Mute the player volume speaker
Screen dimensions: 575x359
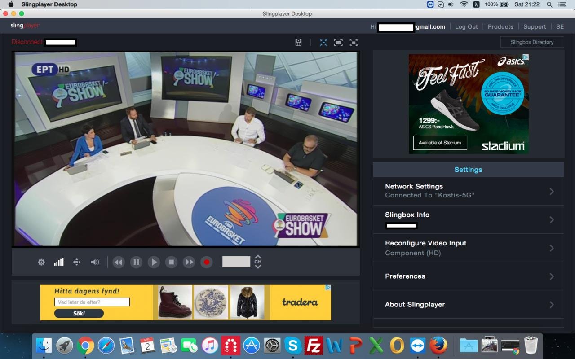[95, 262]
